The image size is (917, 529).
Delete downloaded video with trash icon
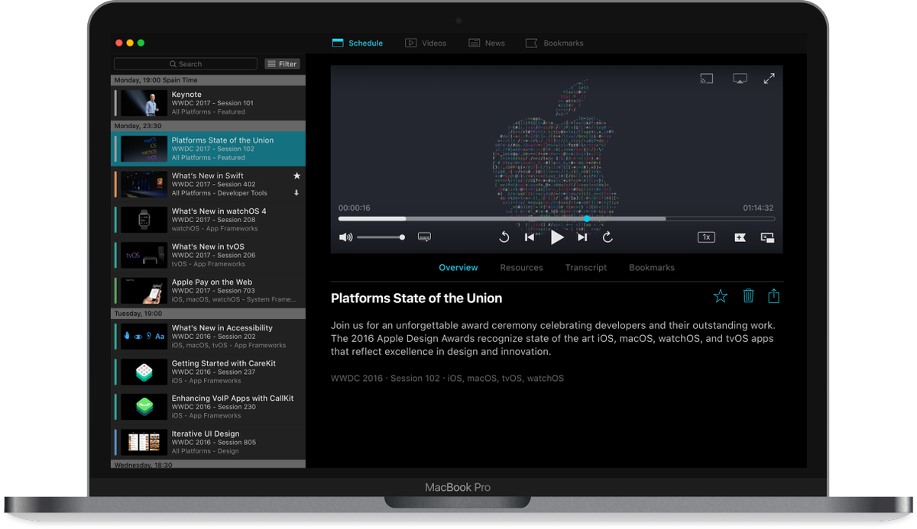tap(749, 296)
